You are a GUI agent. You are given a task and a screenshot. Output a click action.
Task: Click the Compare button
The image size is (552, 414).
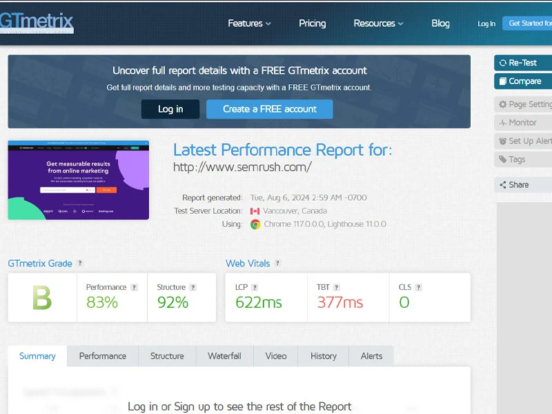[523, 81]
